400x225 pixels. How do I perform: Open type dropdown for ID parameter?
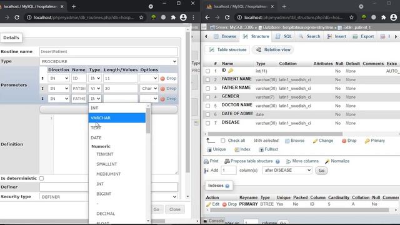pos(95,78)
